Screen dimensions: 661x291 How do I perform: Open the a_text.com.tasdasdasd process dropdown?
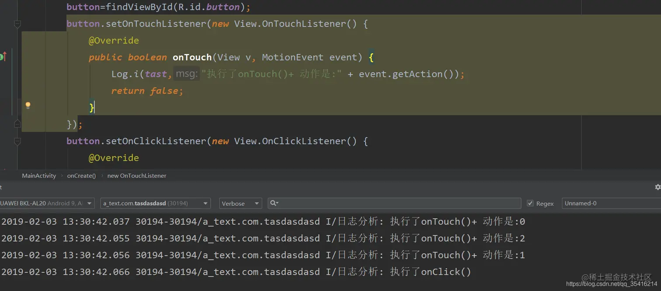pyautogui.click(x=156, y=203)
